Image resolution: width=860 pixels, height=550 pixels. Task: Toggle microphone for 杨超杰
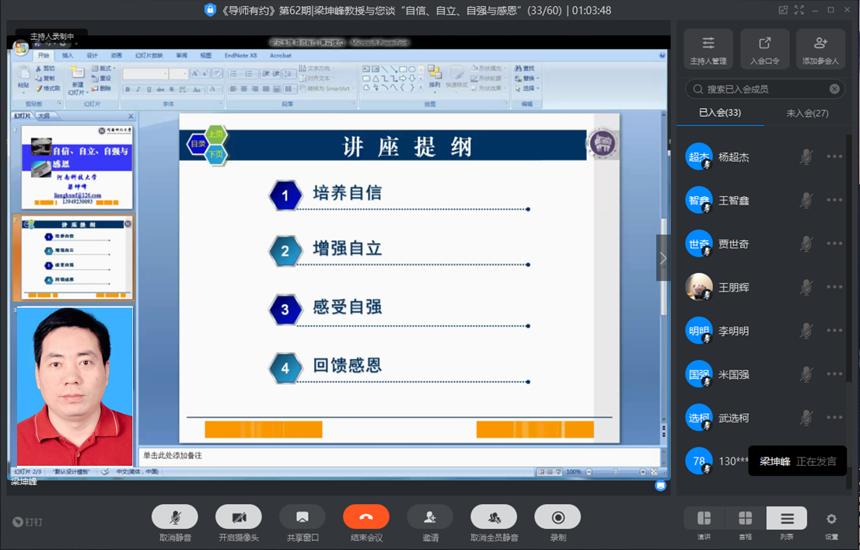[806, 156]
